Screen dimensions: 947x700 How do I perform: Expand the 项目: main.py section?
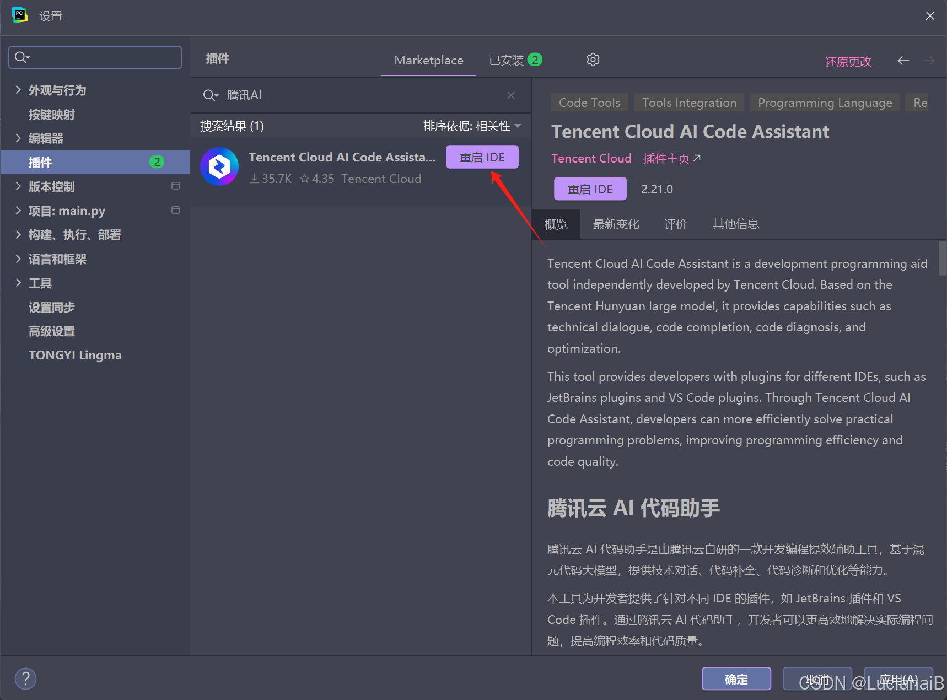pos(18,210)
